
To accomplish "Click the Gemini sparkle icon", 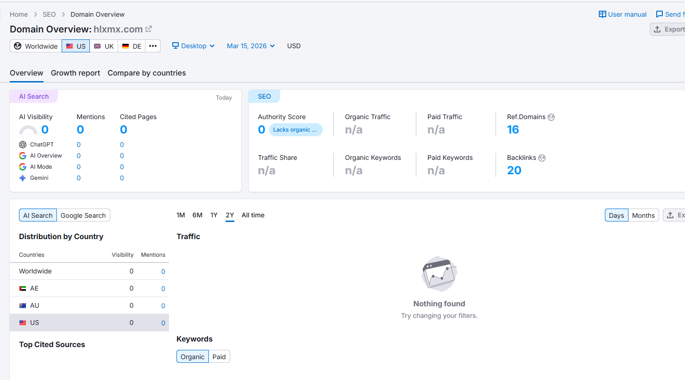I will (x=23, y=178).
